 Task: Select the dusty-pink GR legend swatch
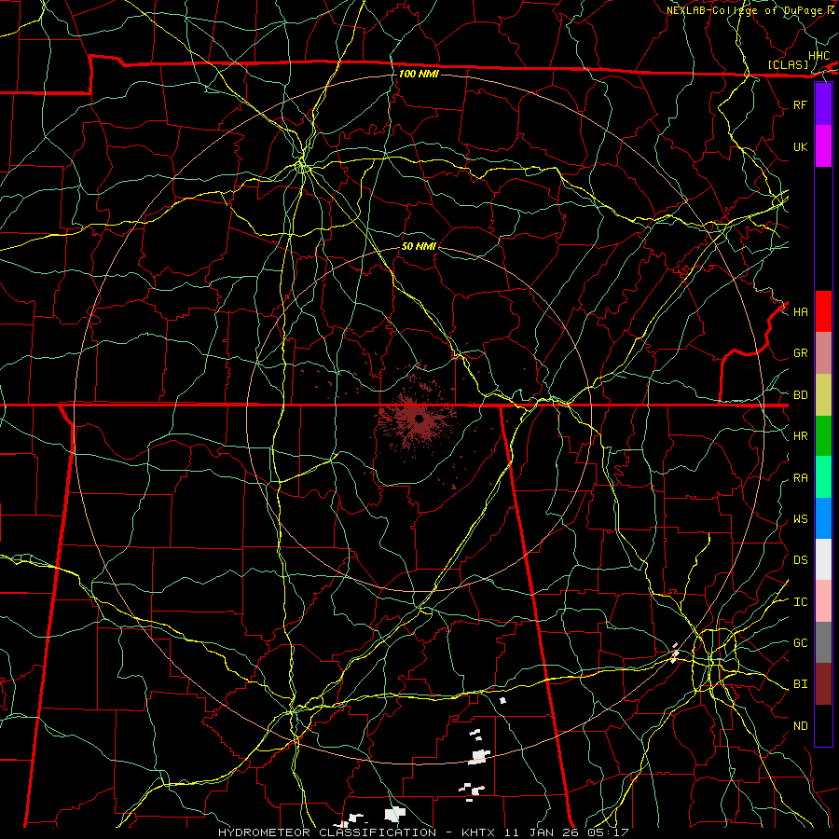823,353
